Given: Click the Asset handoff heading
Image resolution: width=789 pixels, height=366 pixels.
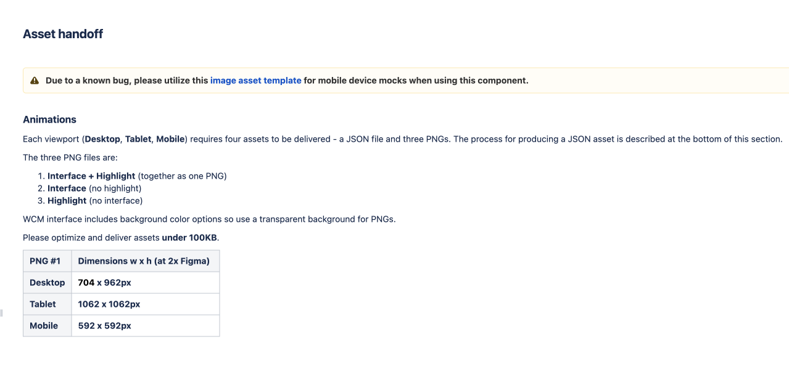Looking at the screenshot, I should (x=63, y=35).
